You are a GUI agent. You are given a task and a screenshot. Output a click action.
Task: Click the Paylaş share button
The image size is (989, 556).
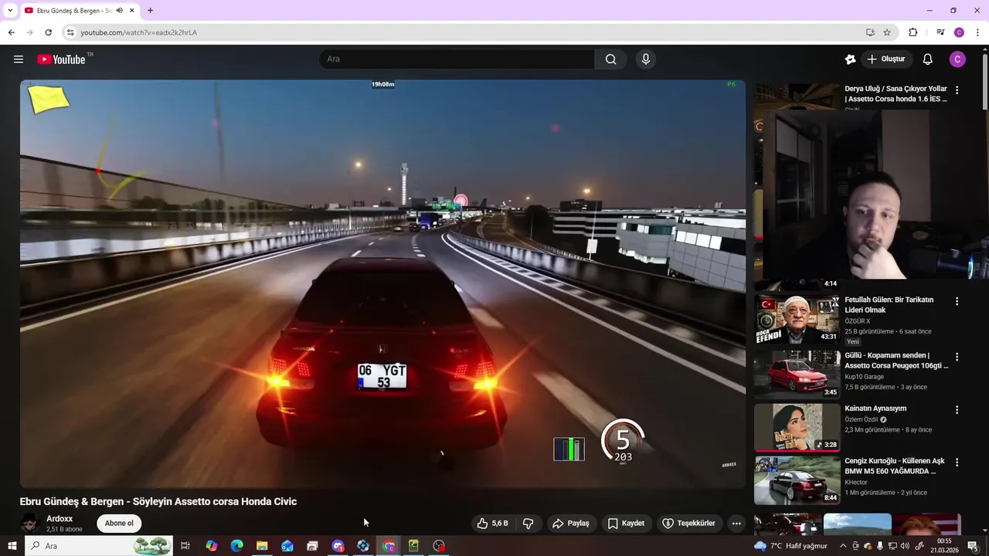pyautogui.click(x=570, y=524)
